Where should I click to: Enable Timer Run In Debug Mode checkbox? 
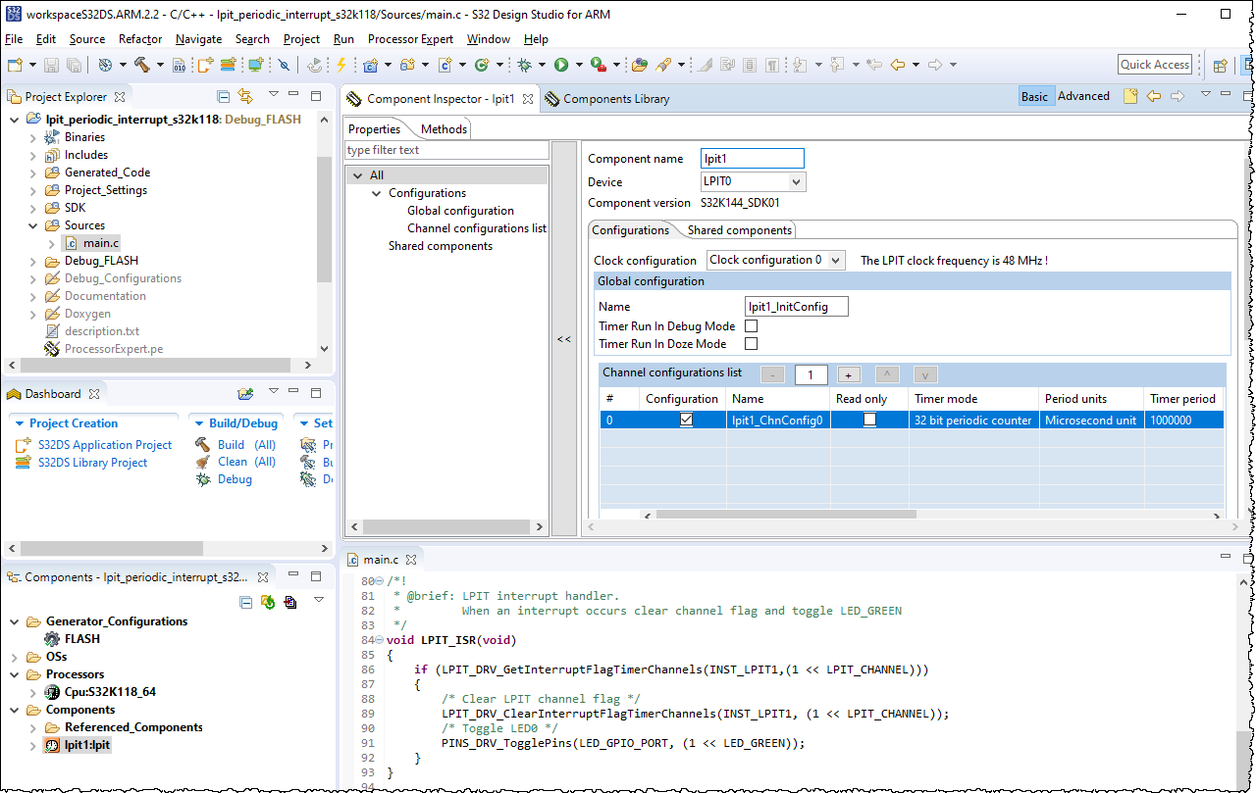click(752, 326)
